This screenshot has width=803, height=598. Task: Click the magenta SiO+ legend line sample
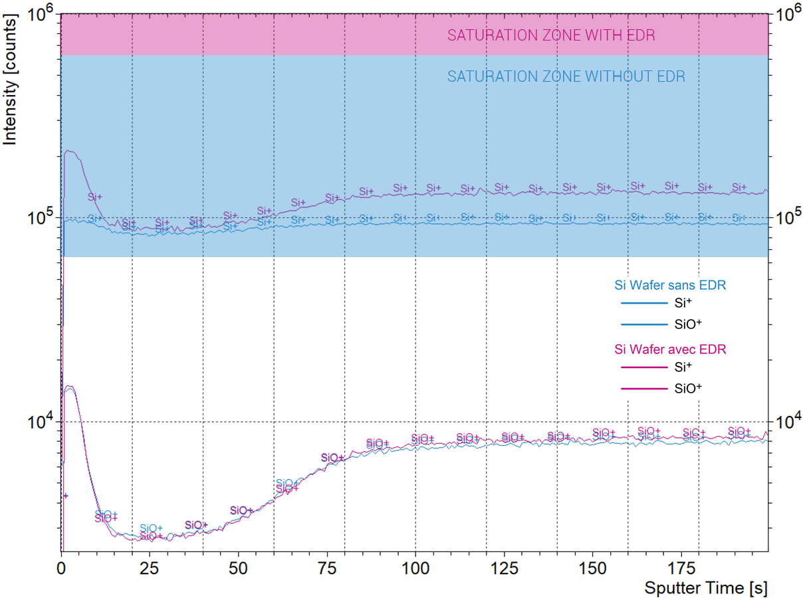(643, 388)
